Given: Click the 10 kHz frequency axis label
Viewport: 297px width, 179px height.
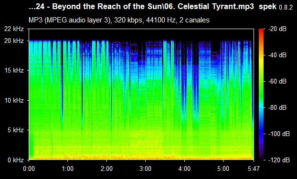Looking at the screenshot, I should tap(14, 100).
